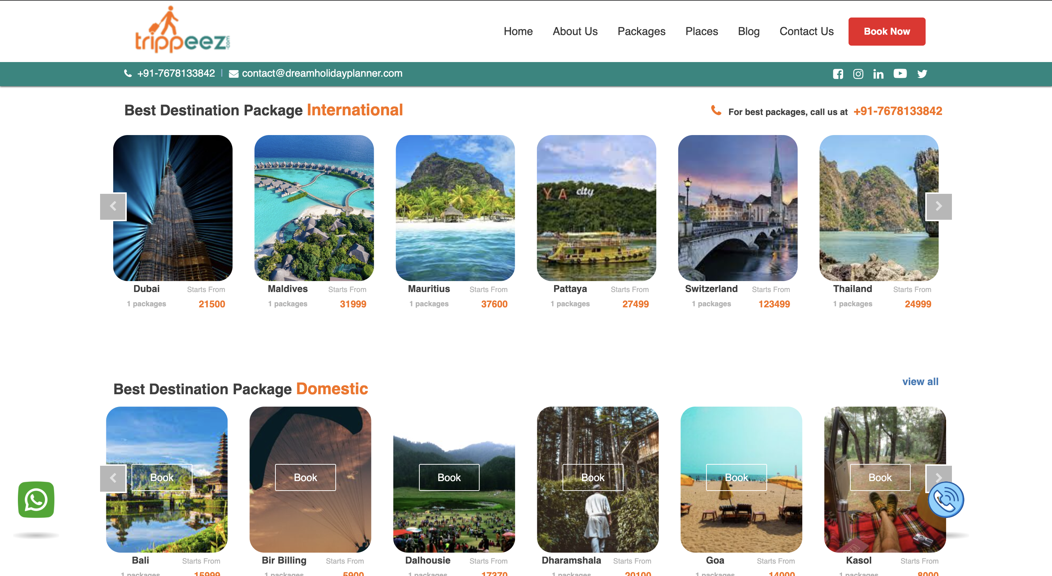The height and width of the screenshot is (576, 1052).
Task: Go to previous international destinations slide
Action: [x=113, y=207]
